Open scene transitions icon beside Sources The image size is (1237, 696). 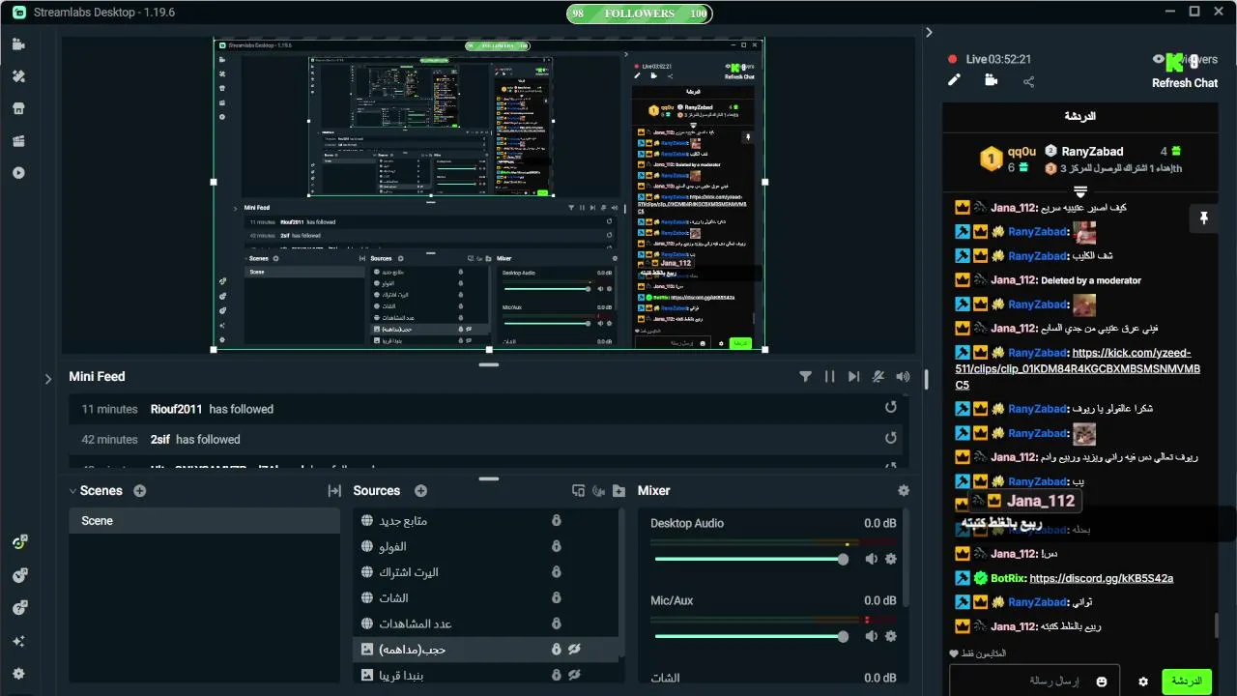[x=334, y=491]
